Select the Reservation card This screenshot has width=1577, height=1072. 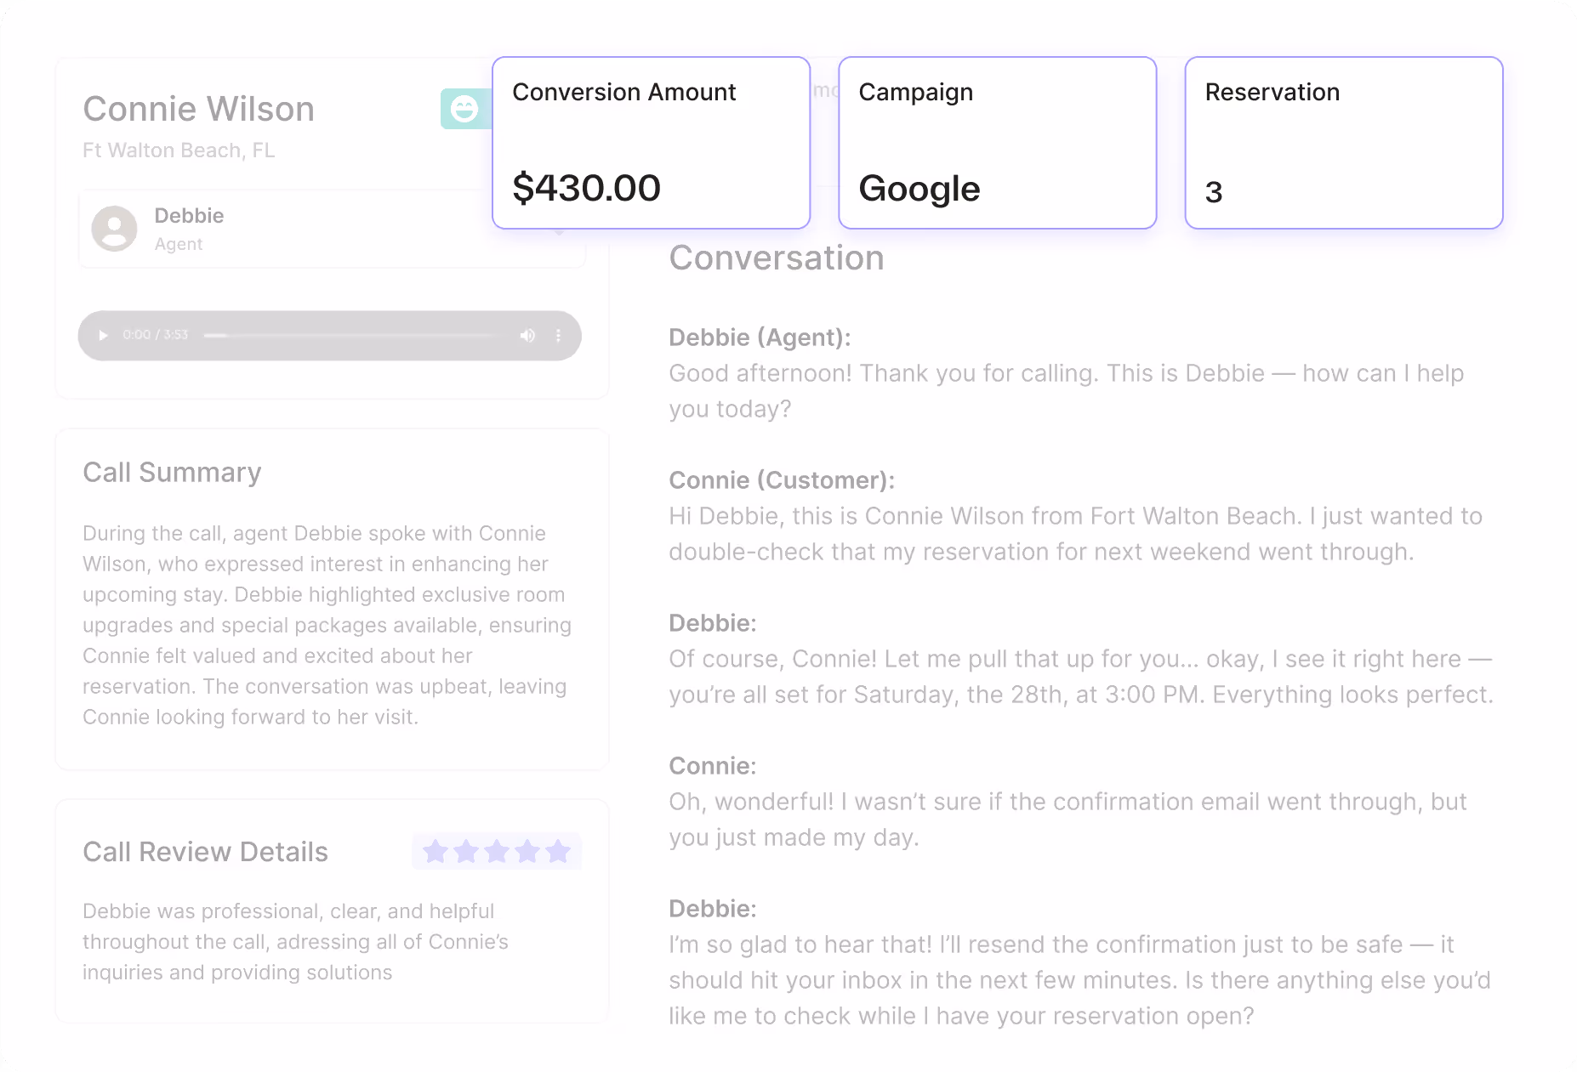point(1343,143)
